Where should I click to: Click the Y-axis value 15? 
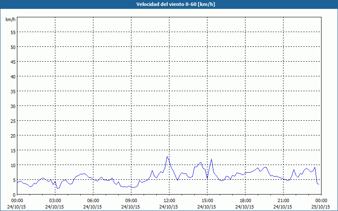click(13, 150)
